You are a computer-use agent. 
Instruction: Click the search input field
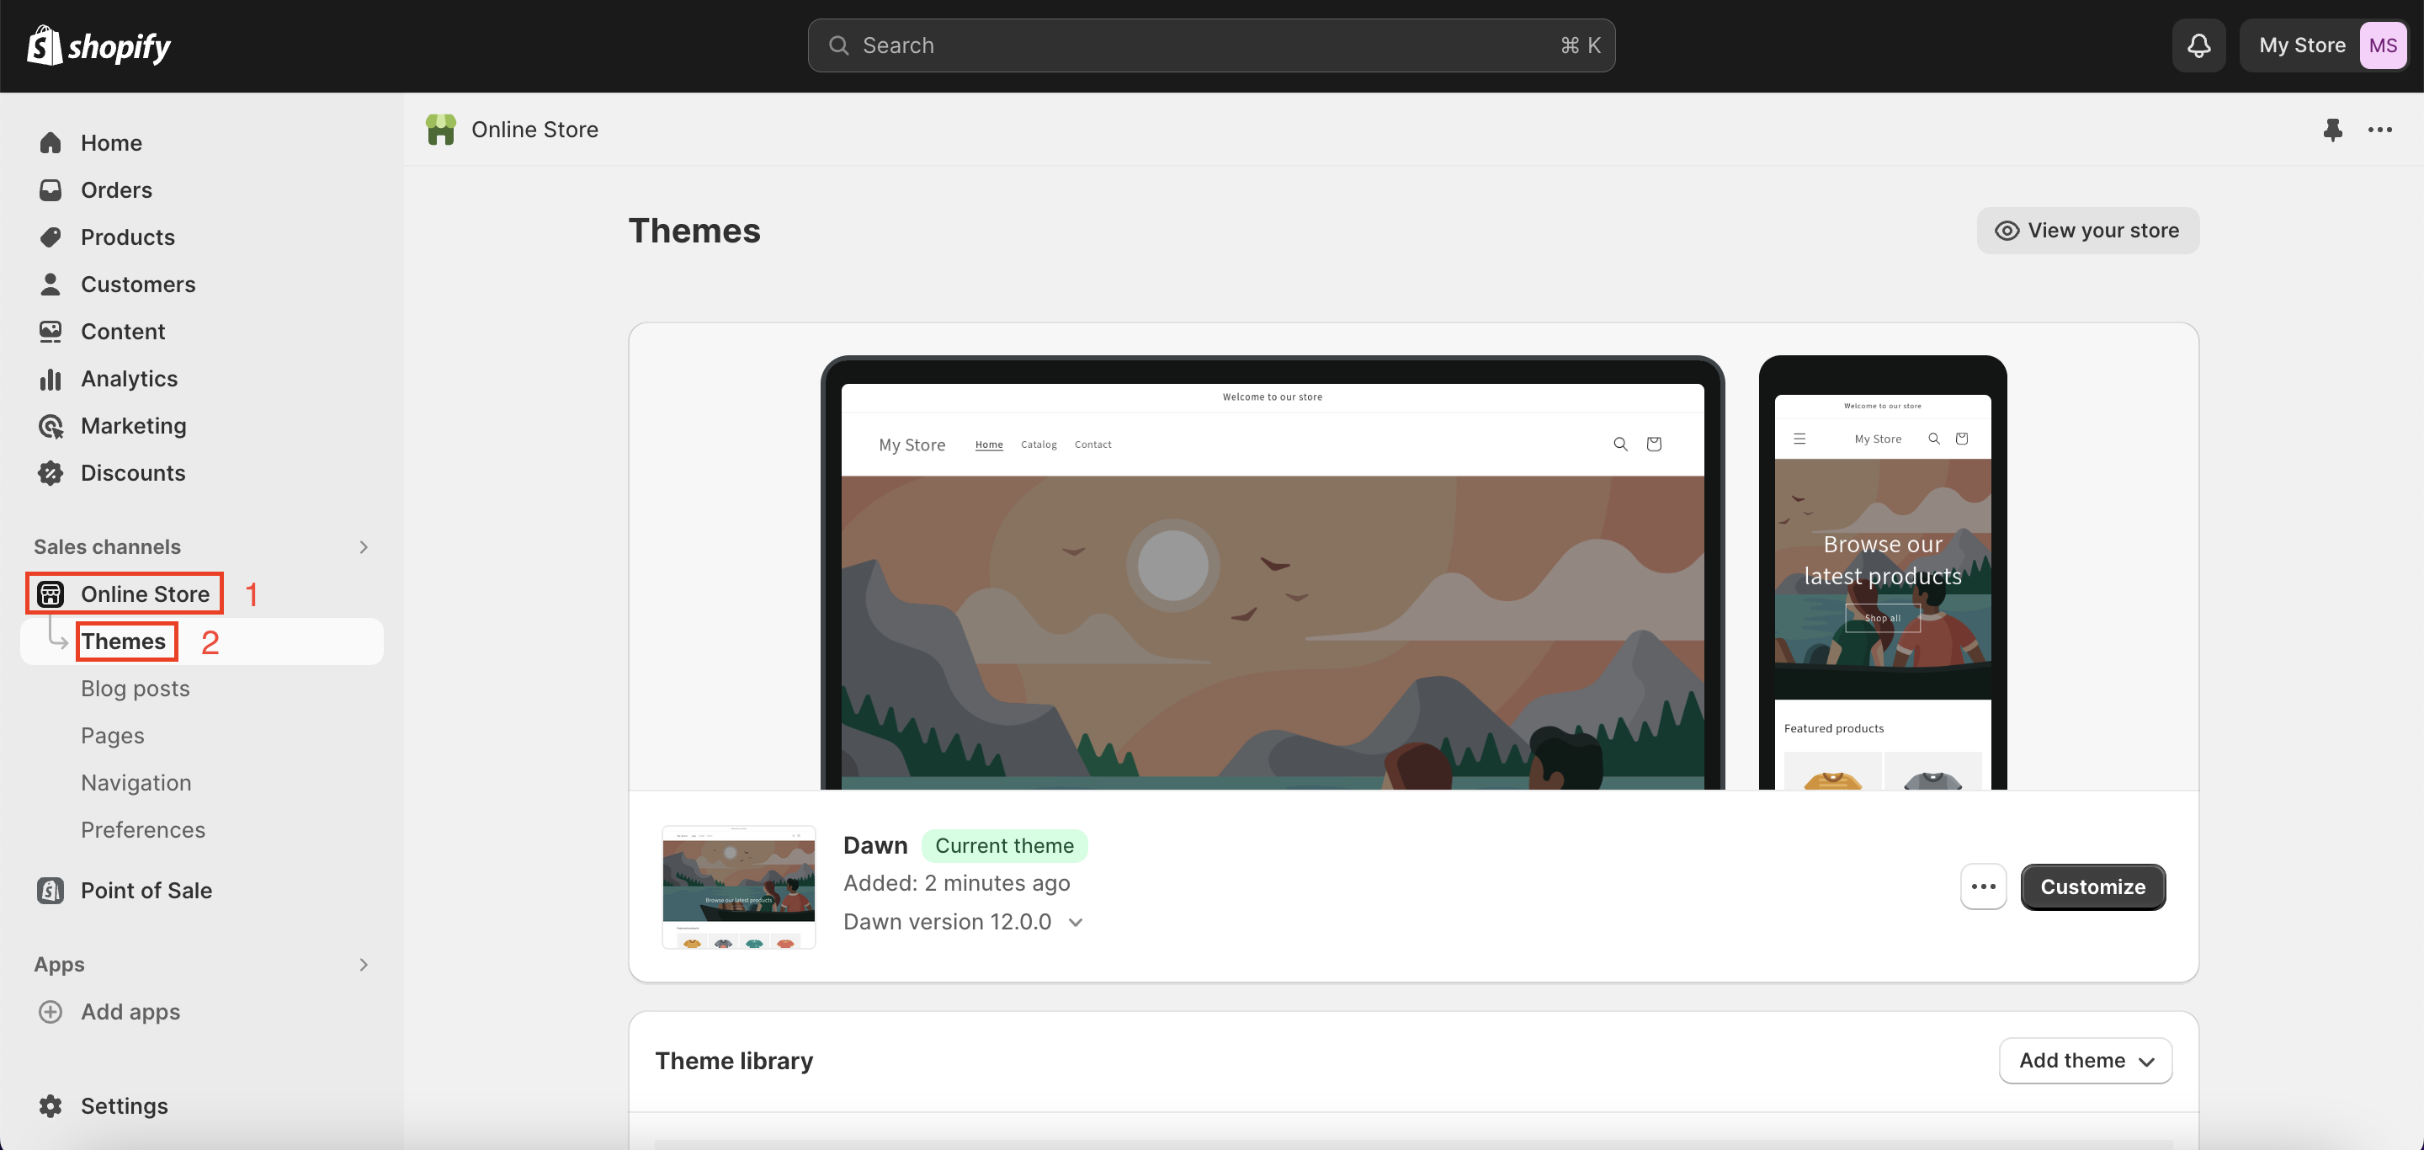tap(1210, 45)
